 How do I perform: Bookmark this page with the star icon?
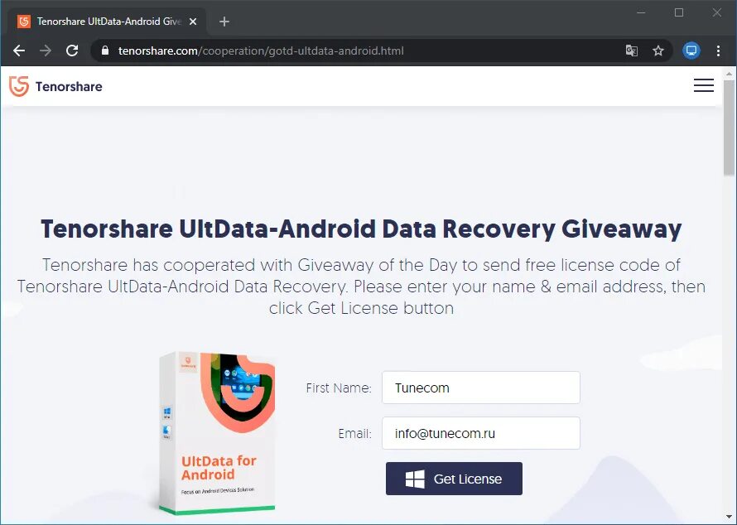[658, 51]
